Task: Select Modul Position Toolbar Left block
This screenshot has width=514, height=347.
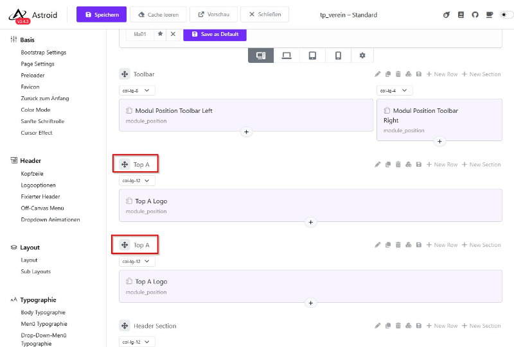Action: 246,115
